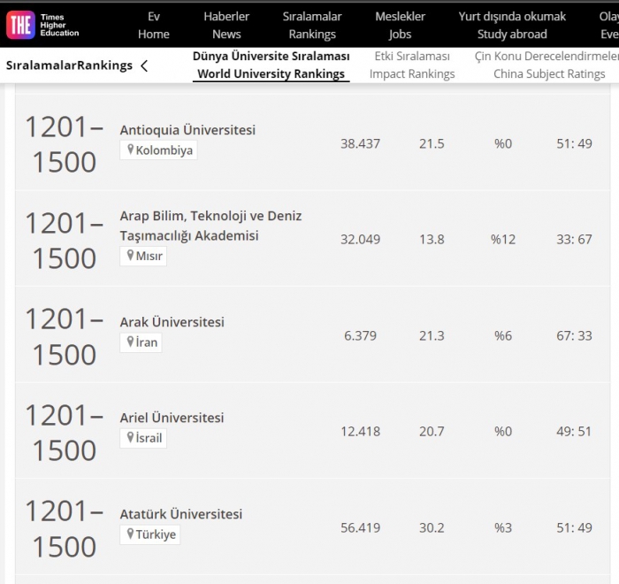Click the Kolombiya map pin icon
Viewport: 619px width, 584px height.
(130, 150)
